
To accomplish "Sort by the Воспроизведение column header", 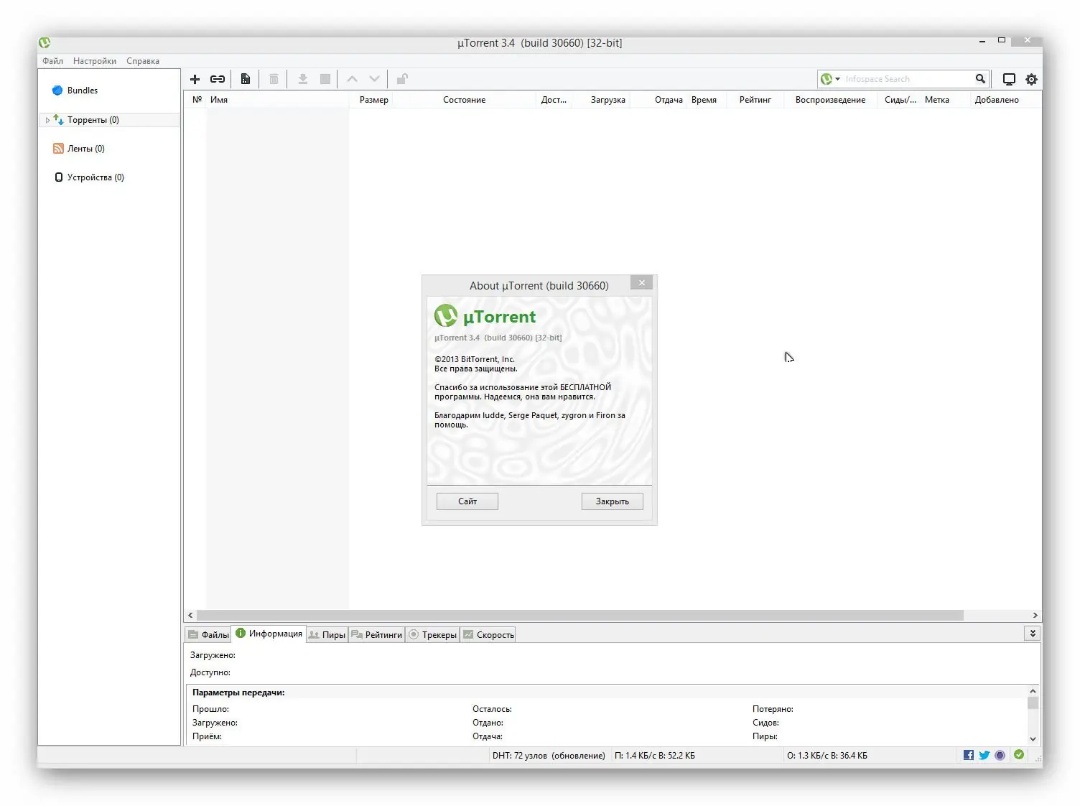I will [x=830, y=100].
